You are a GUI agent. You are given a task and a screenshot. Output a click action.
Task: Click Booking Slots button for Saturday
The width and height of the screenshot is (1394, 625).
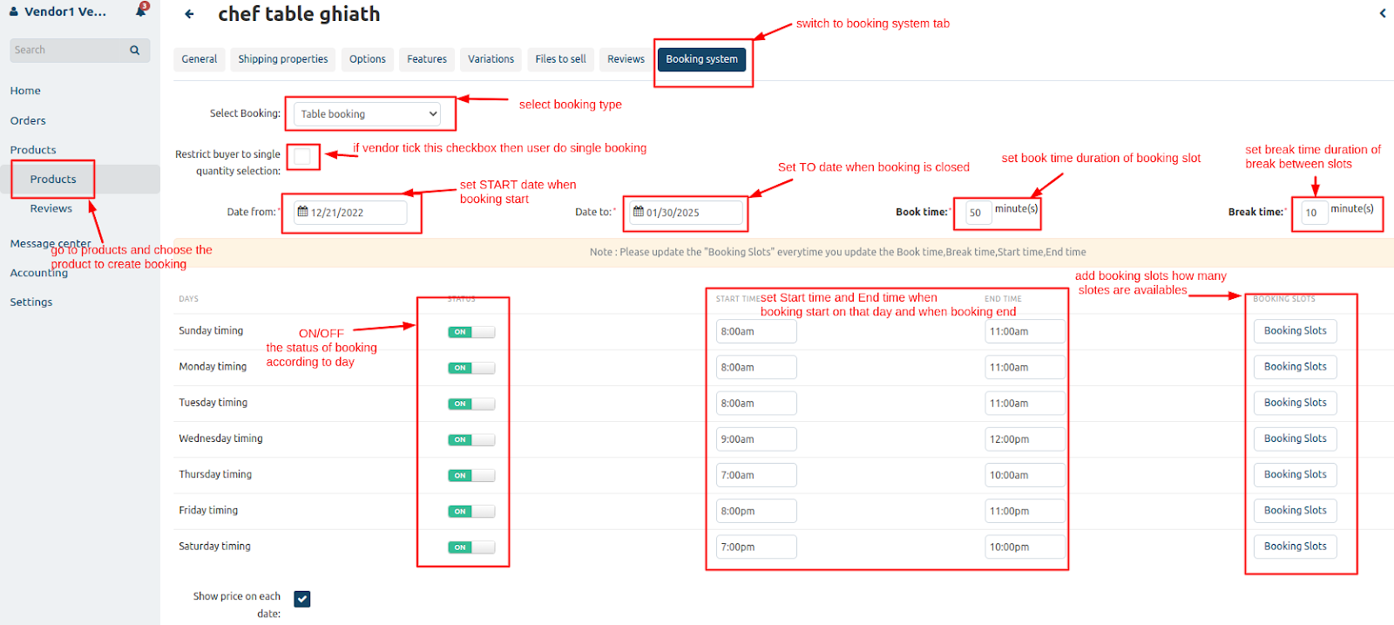pyautogui.click(x=1295, y=547)
